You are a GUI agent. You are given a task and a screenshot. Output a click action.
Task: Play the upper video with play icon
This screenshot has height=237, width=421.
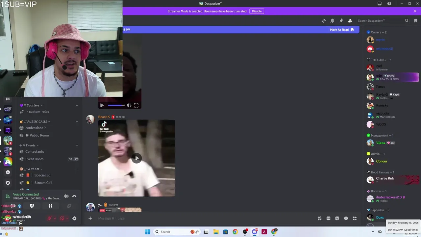click(102, 105)
